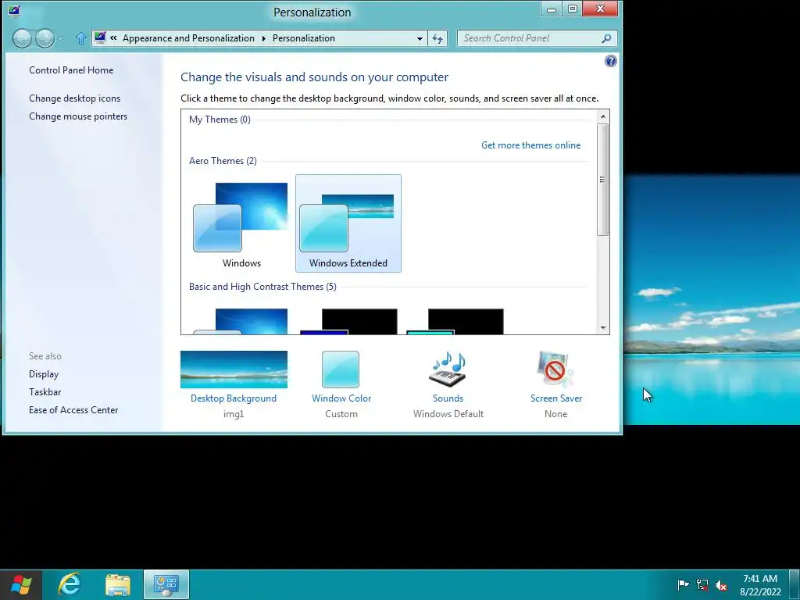Open Change mouse pointers
The height and width of the screenshot is (600, 800).
click(x=78, y=116)
